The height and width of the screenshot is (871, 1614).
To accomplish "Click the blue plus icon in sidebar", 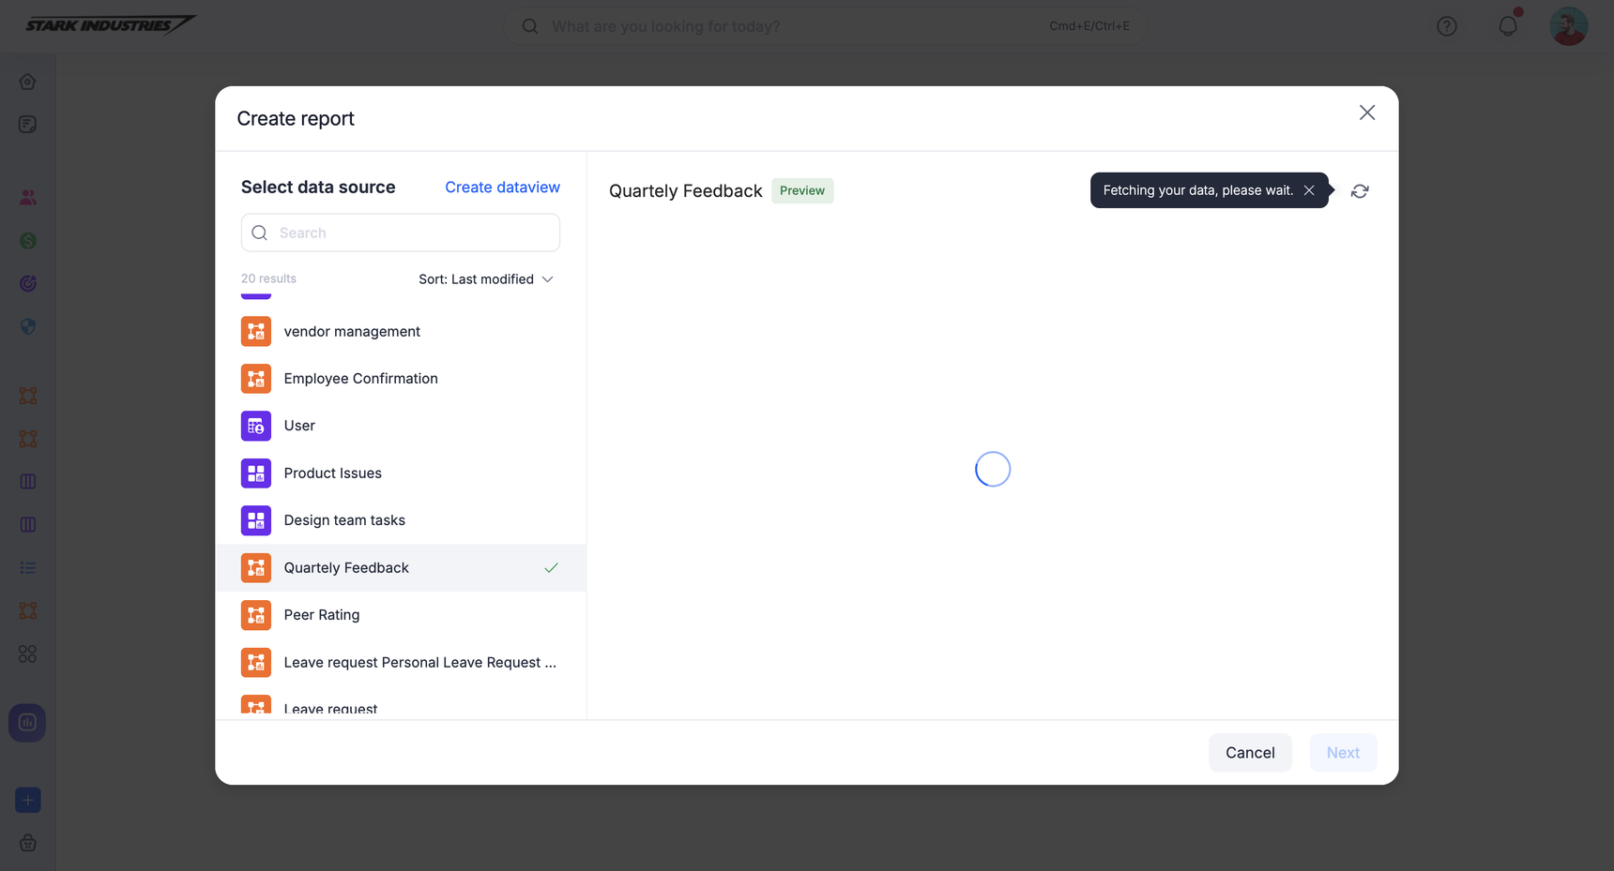I will click(28, 800).
